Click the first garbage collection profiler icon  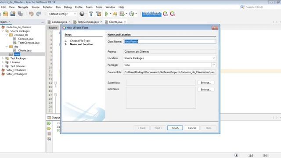(x=165, y=14)
